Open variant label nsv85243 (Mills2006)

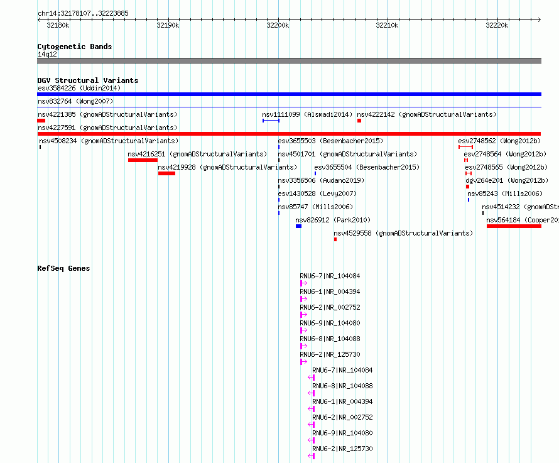tap(505, 193)
